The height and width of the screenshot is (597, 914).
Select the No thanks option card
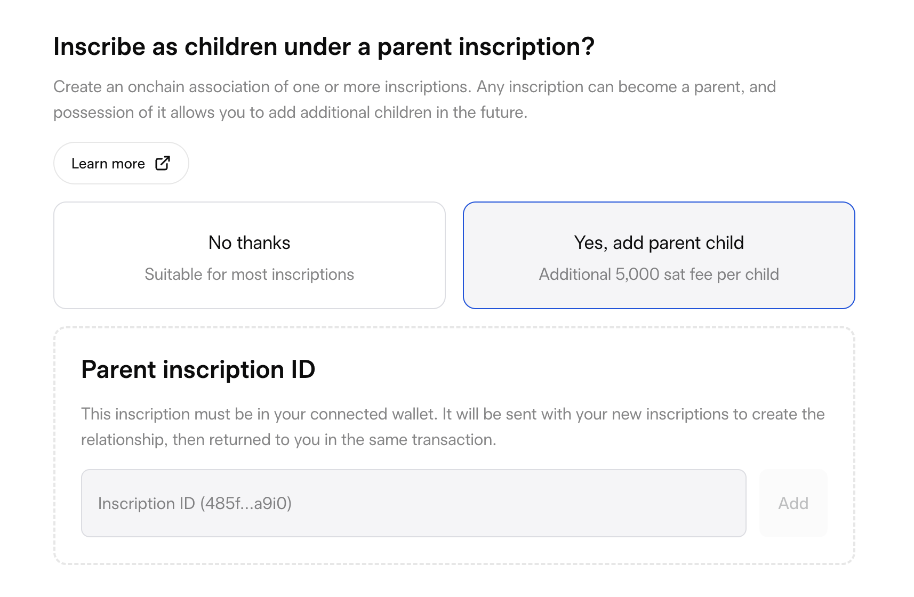click(x=250, y=255)
